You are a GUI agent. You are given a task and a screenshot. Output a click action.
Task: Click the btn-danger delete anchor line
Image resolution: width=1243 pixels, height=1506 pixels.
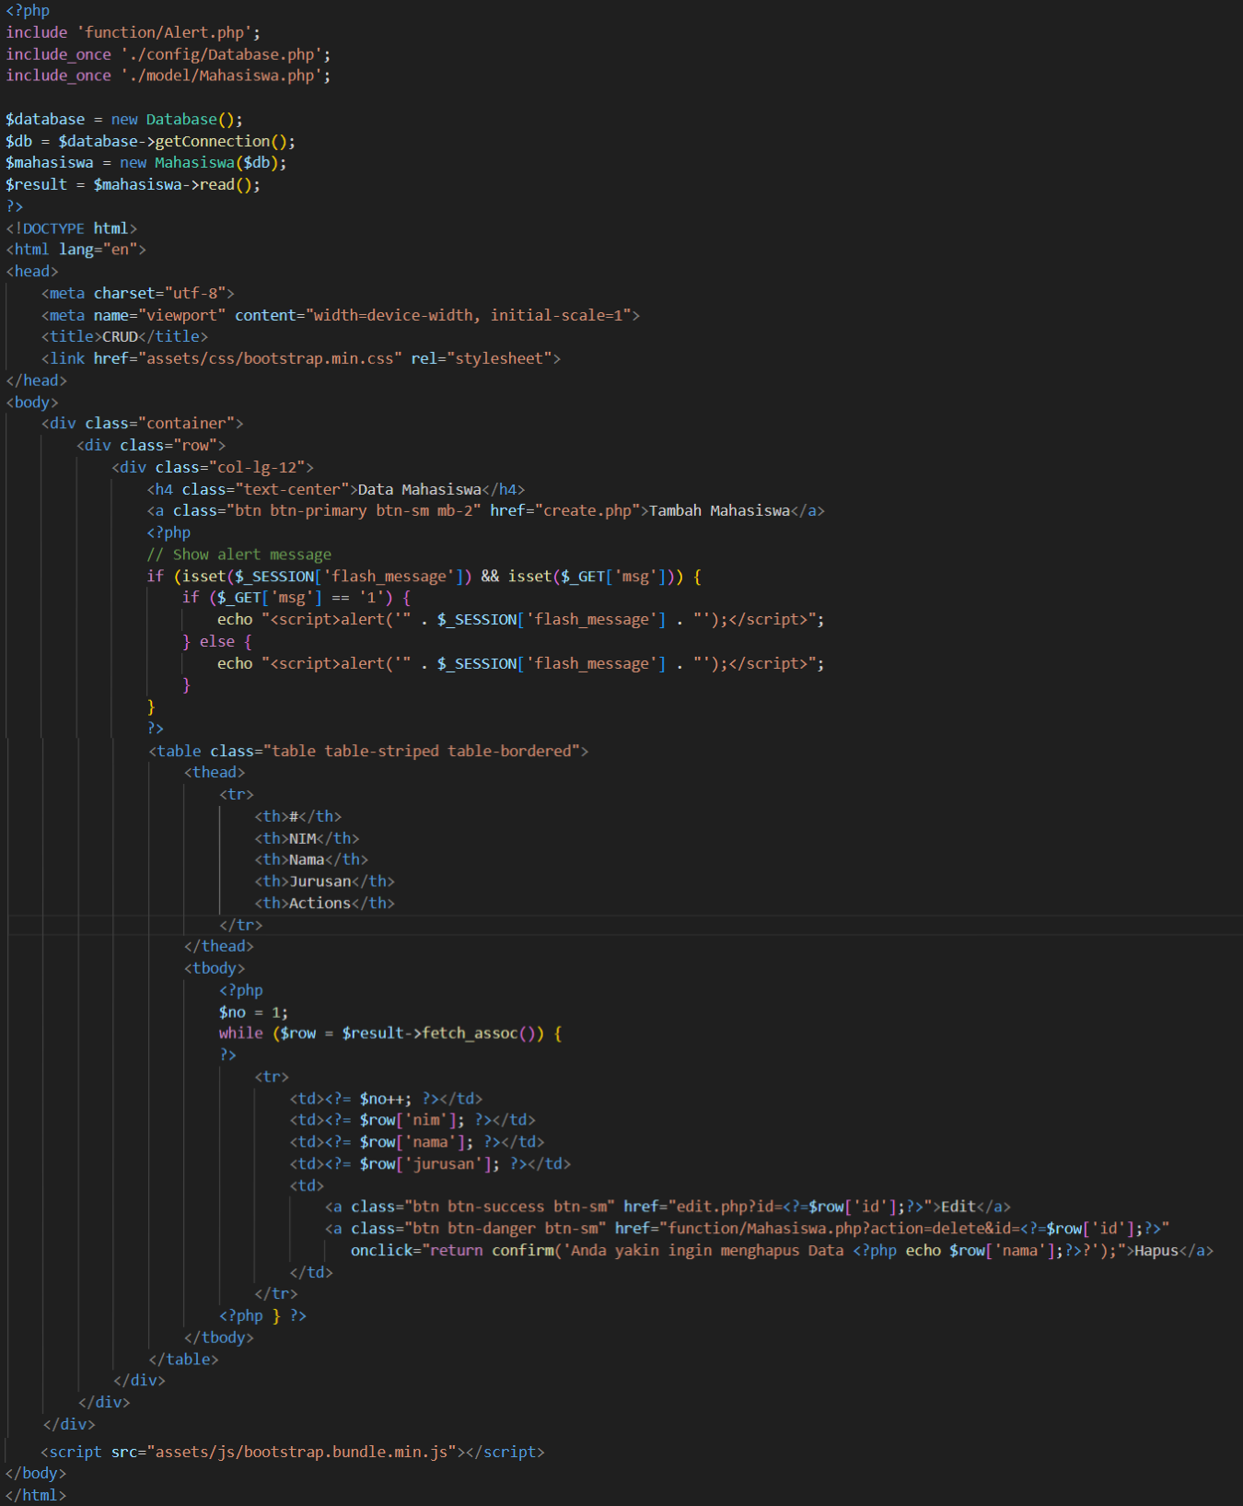(x=748, y=1229)
